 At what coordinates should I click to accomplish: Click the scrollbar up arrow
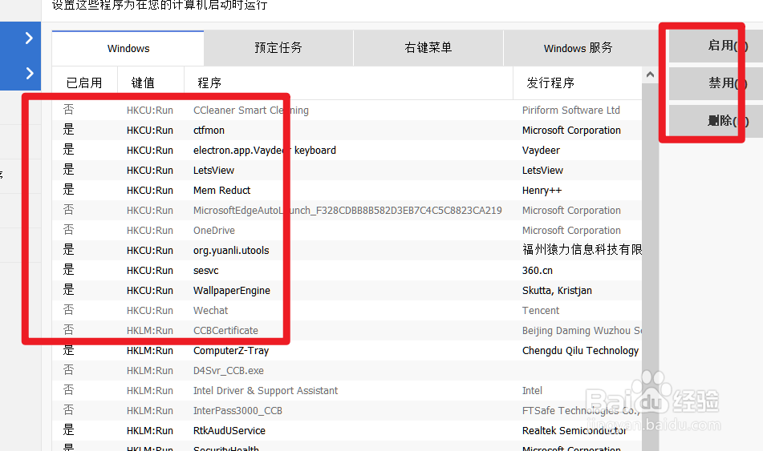[x=650, y=74]
